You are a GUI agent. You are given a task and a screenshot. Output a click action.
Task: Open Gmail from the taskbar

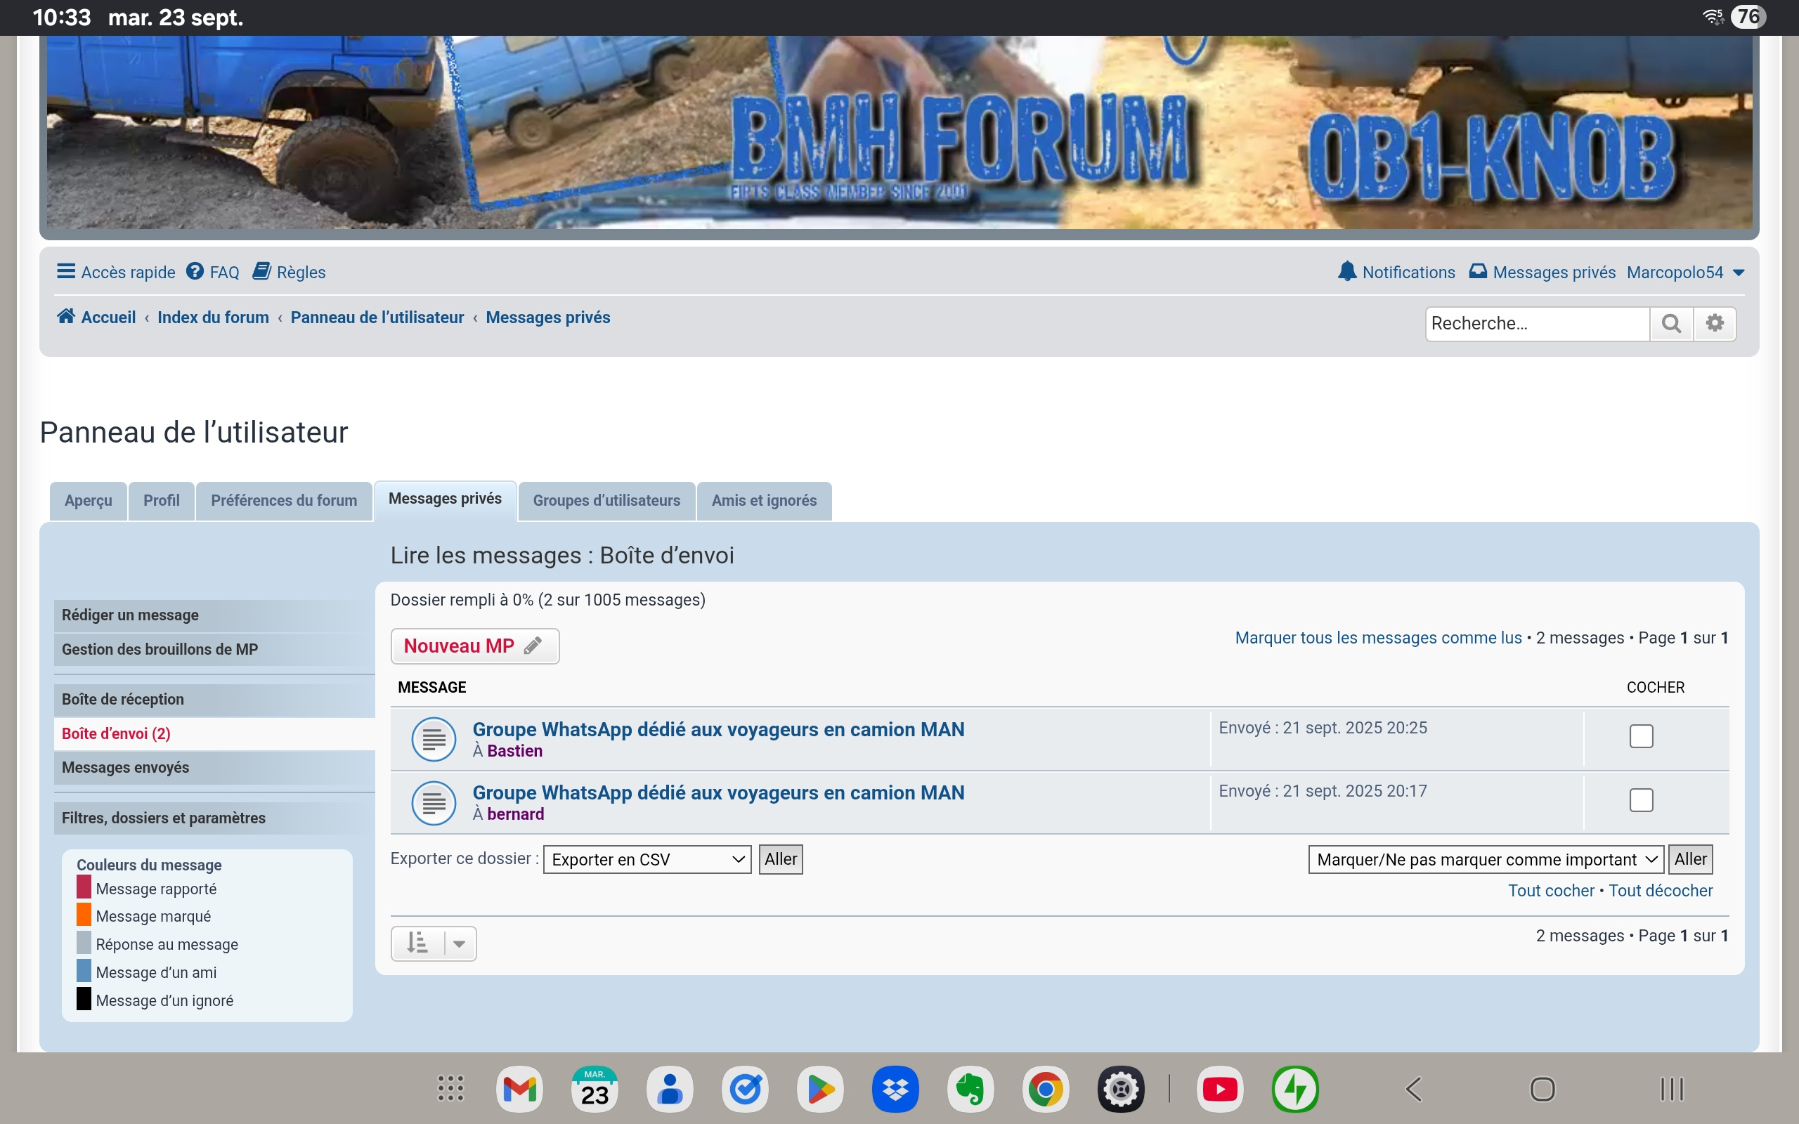519,1089
